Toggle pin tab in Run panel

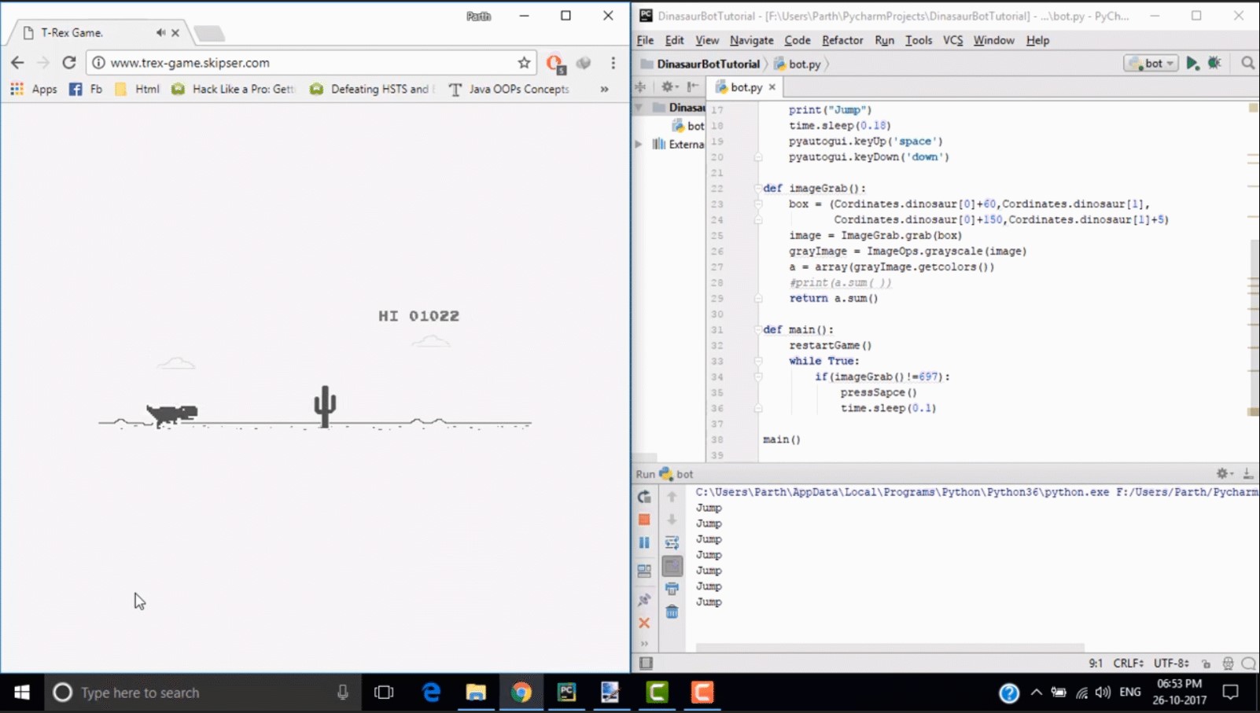coord(644,600)
